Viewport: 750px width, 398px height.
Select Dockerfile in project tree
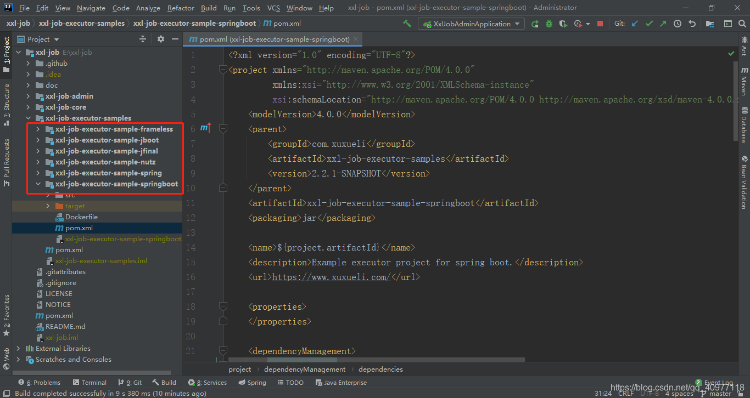point(81,217)
